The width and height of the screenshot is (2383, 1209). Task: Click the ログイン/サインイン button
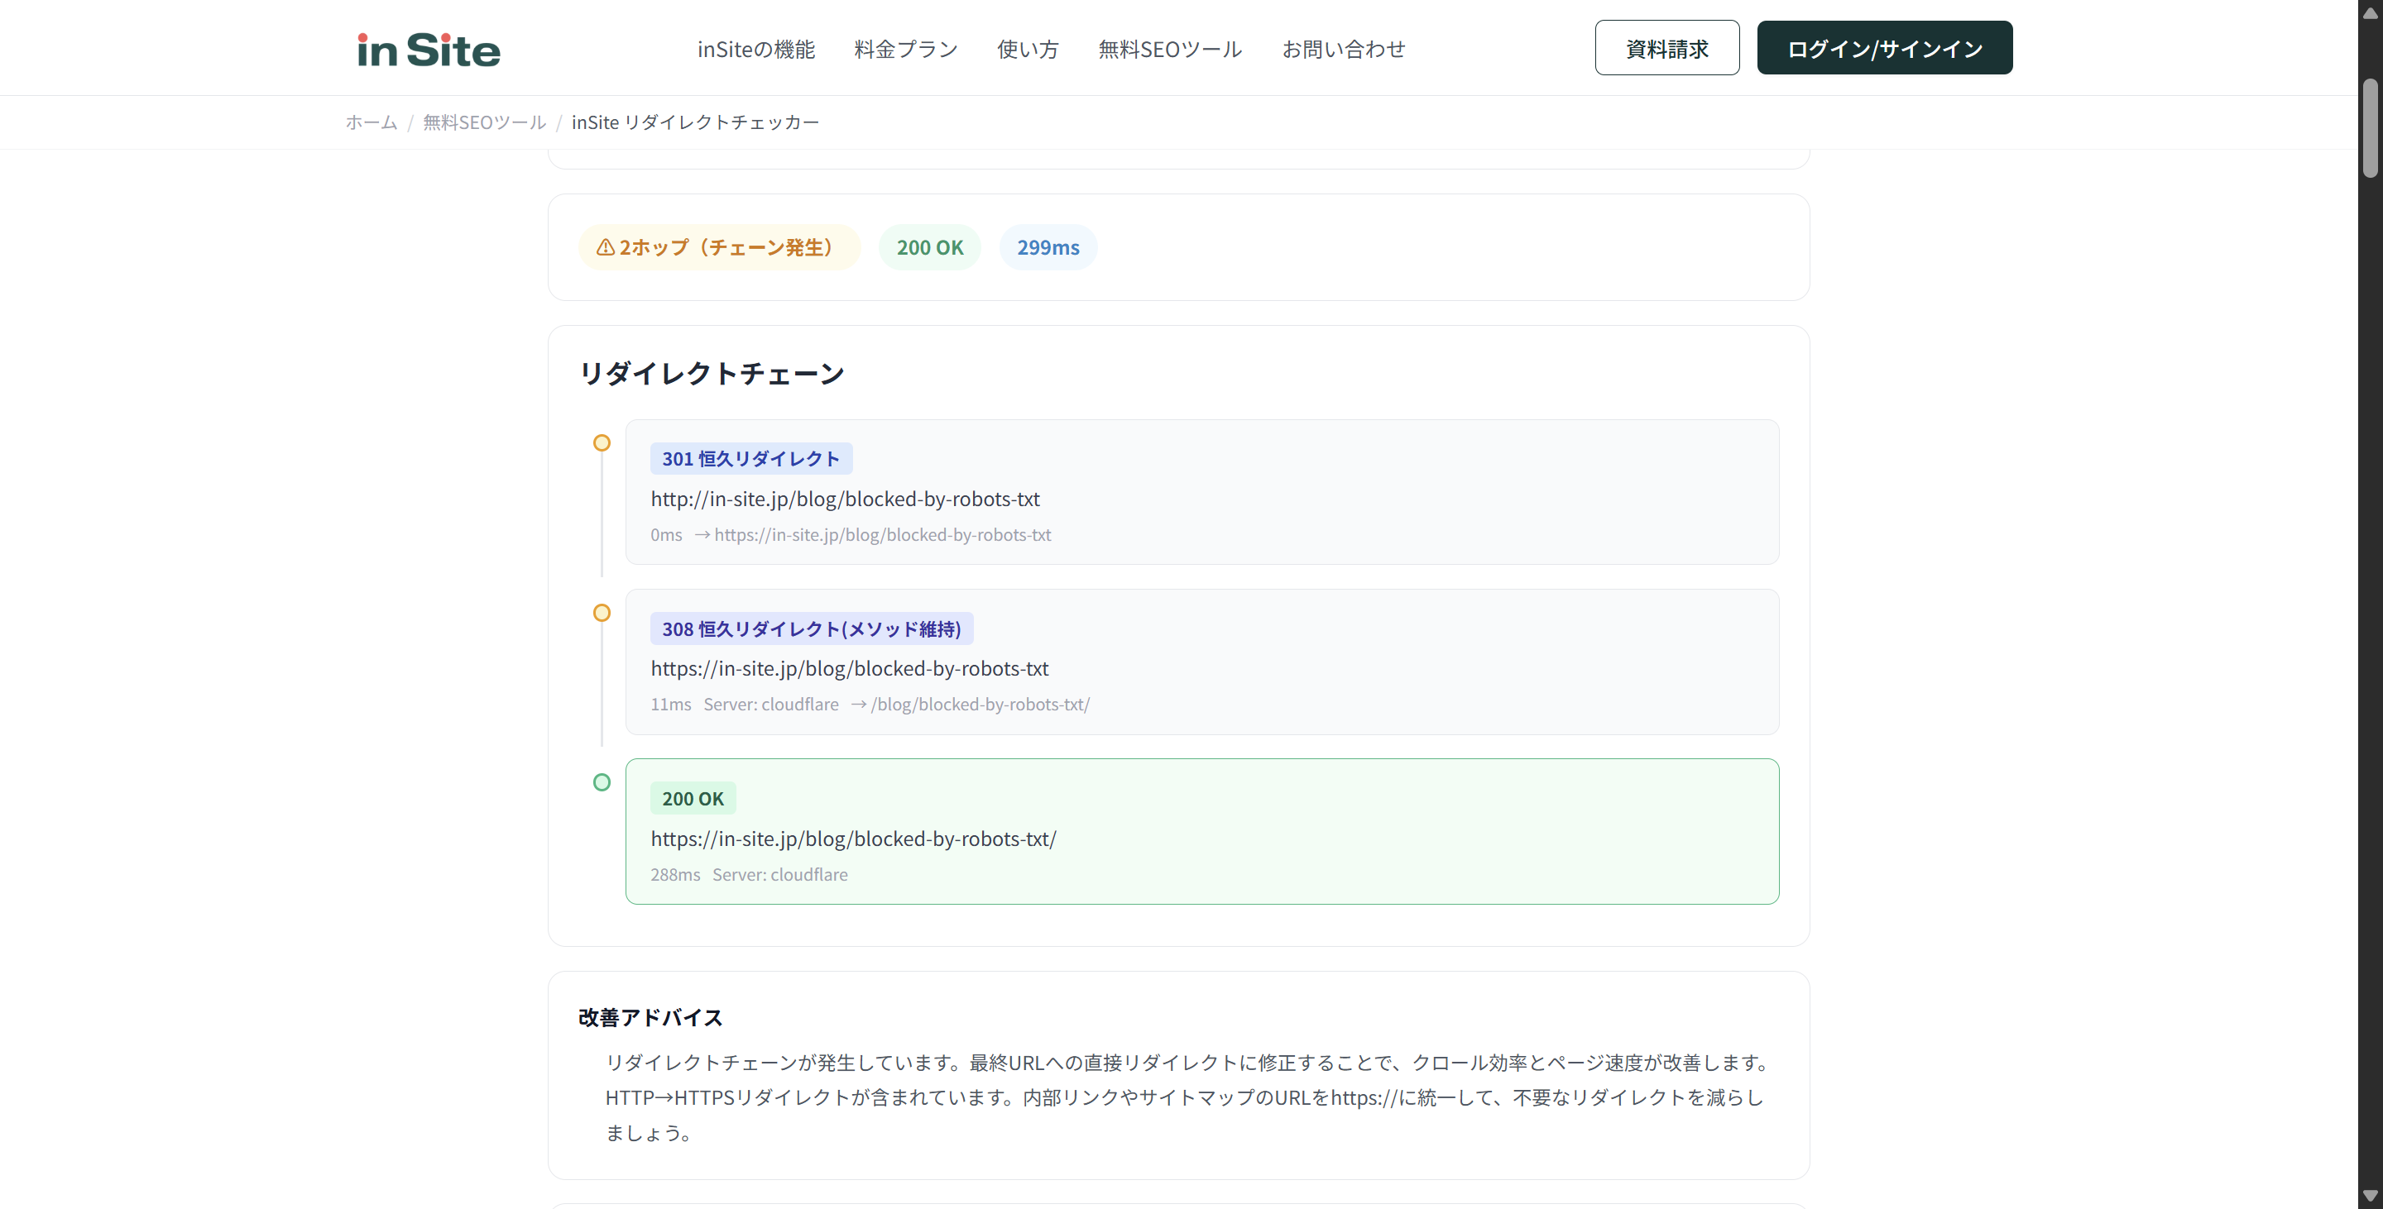1884,48
